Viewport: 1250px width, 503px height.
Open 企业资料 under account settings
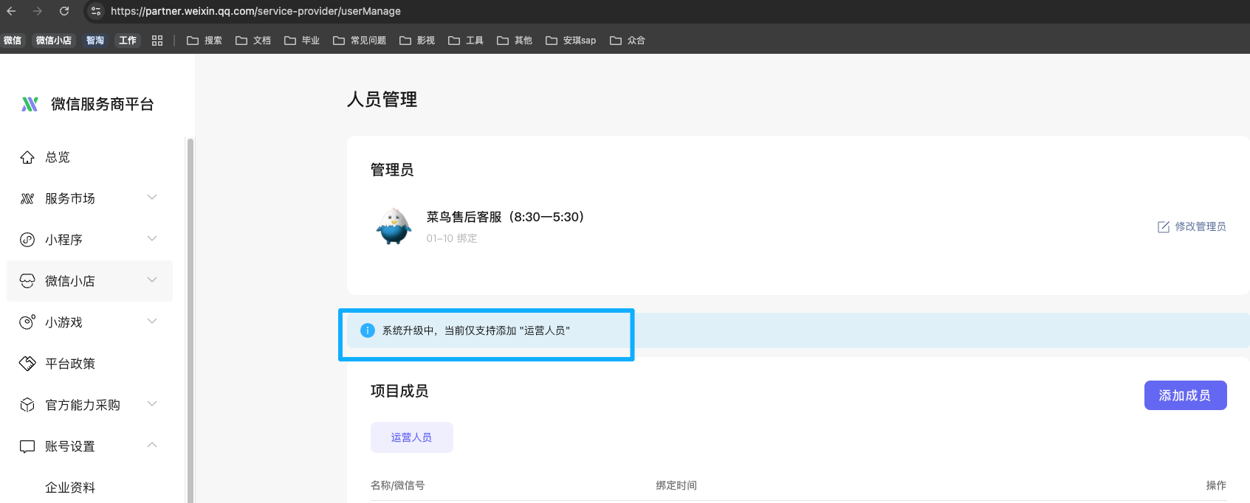70,488
